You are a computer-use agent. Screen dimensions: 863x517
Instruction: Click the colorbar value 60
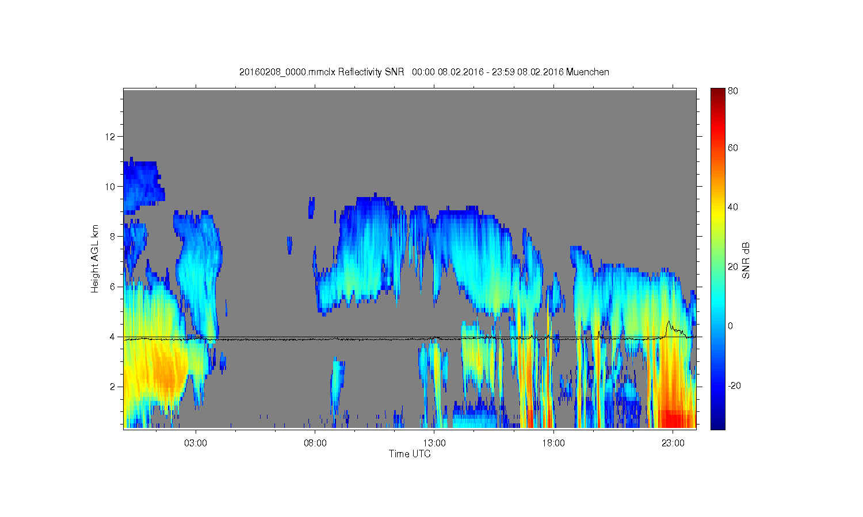coord(733,148)
